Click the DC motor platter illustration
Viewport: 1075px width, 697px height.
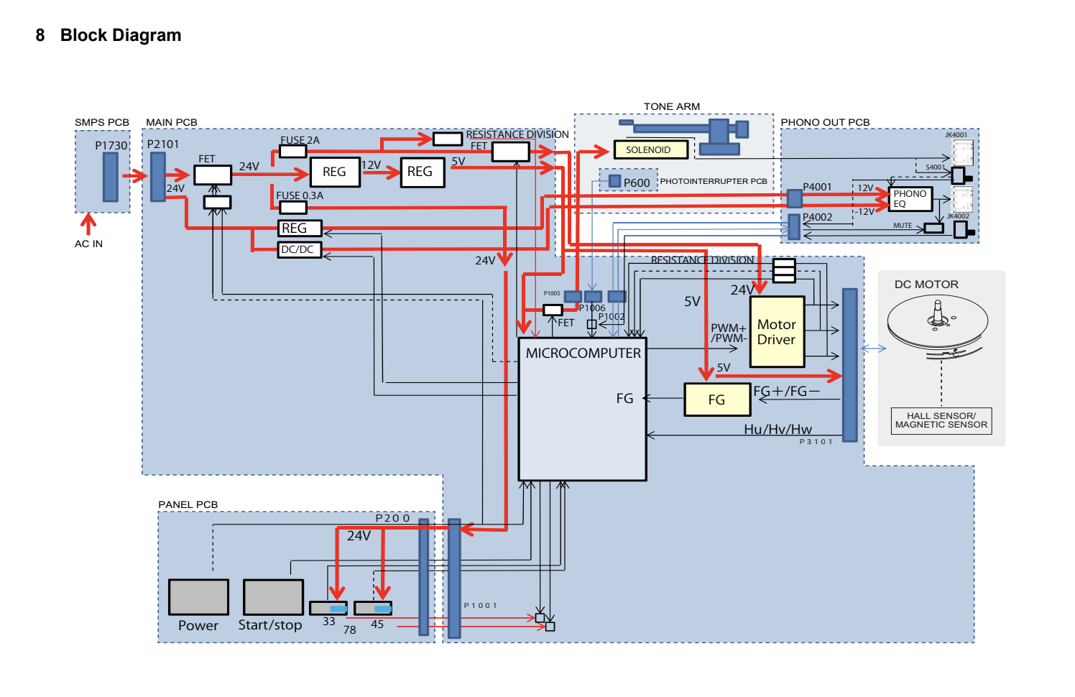click(x=937, y=326)
